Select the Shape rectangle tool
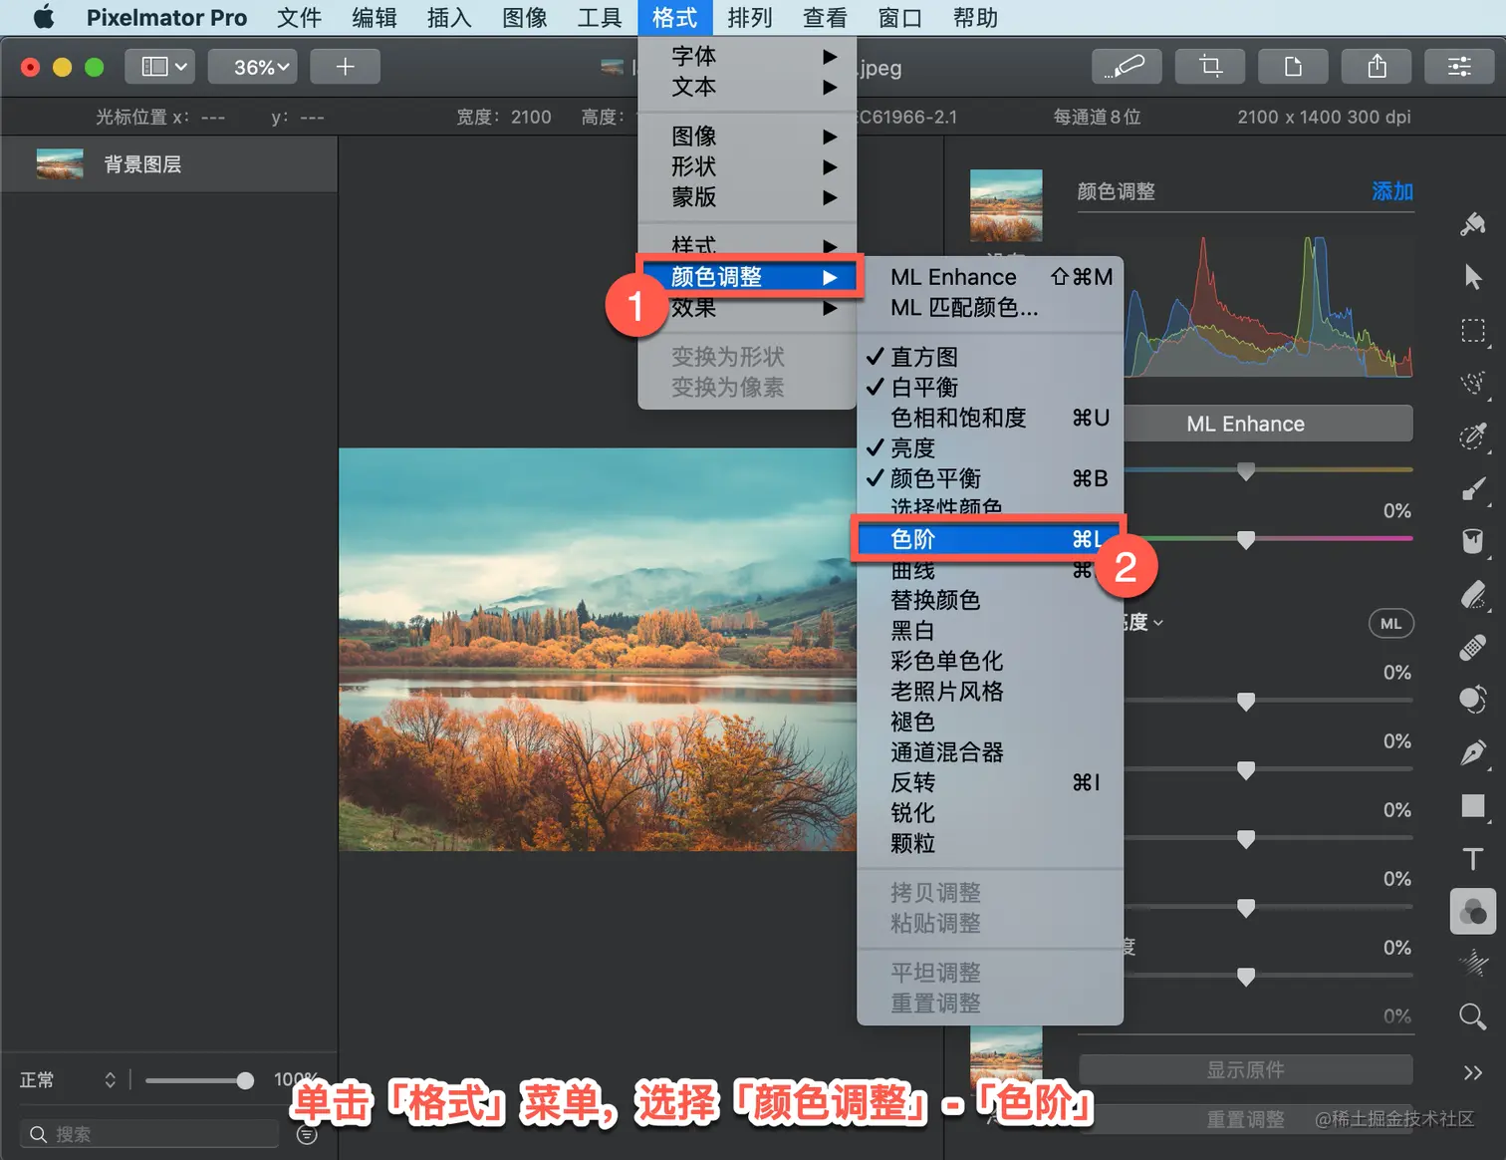Screen dimensions: 1506x1160 tap(1473, 806)
